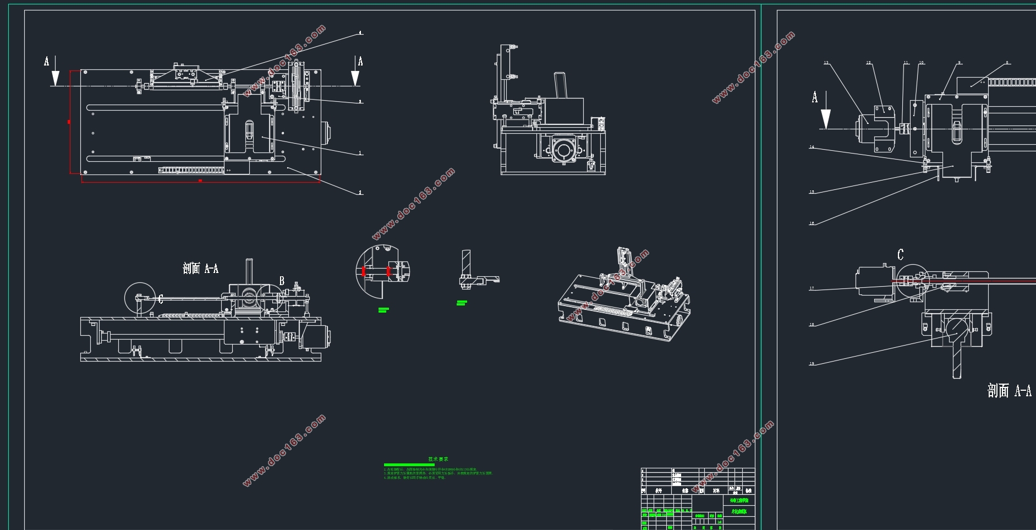Viewport: 1036px width, 530px height.
Task: Select part balloon number 11
Action: pos(906,63)
